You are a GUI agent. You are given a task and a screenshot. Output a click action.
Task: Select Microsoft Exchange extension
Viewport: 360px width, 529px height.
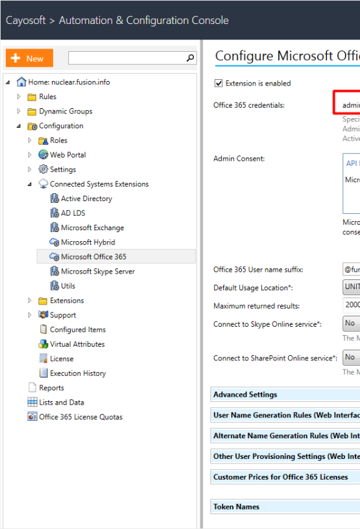(92, 228)
